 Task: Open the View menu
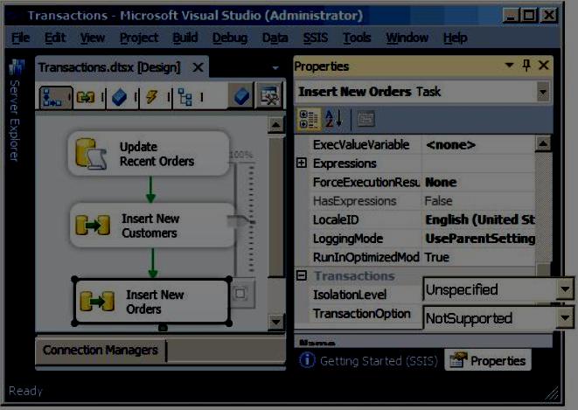coord(93,38)
